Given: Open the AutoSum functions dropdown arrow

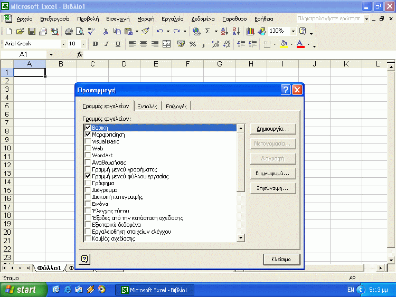Looking at the screenshot, I should pyautogui.click(x=216, y=31).
